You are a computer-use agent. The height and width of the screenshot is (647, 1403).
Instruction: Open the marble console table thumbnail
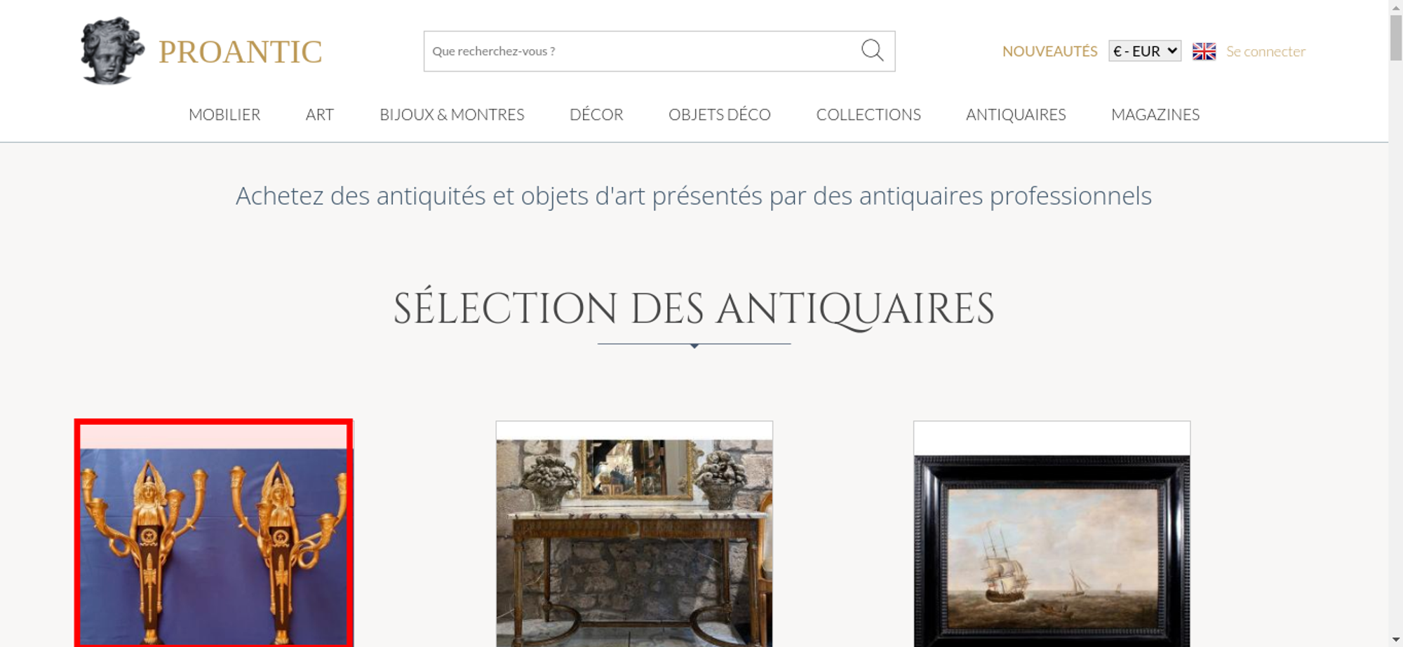pyautogui.click(x=634, y=534)
